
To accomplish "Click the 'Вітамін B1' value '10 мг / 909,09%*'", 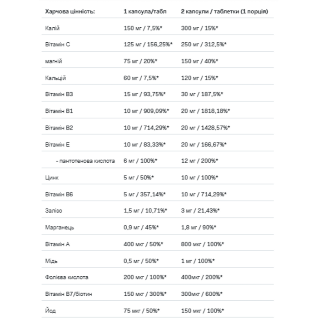I will tap(146, 111).
